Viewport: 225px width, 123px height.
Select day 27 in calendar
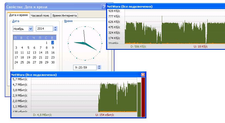(35, 62)
